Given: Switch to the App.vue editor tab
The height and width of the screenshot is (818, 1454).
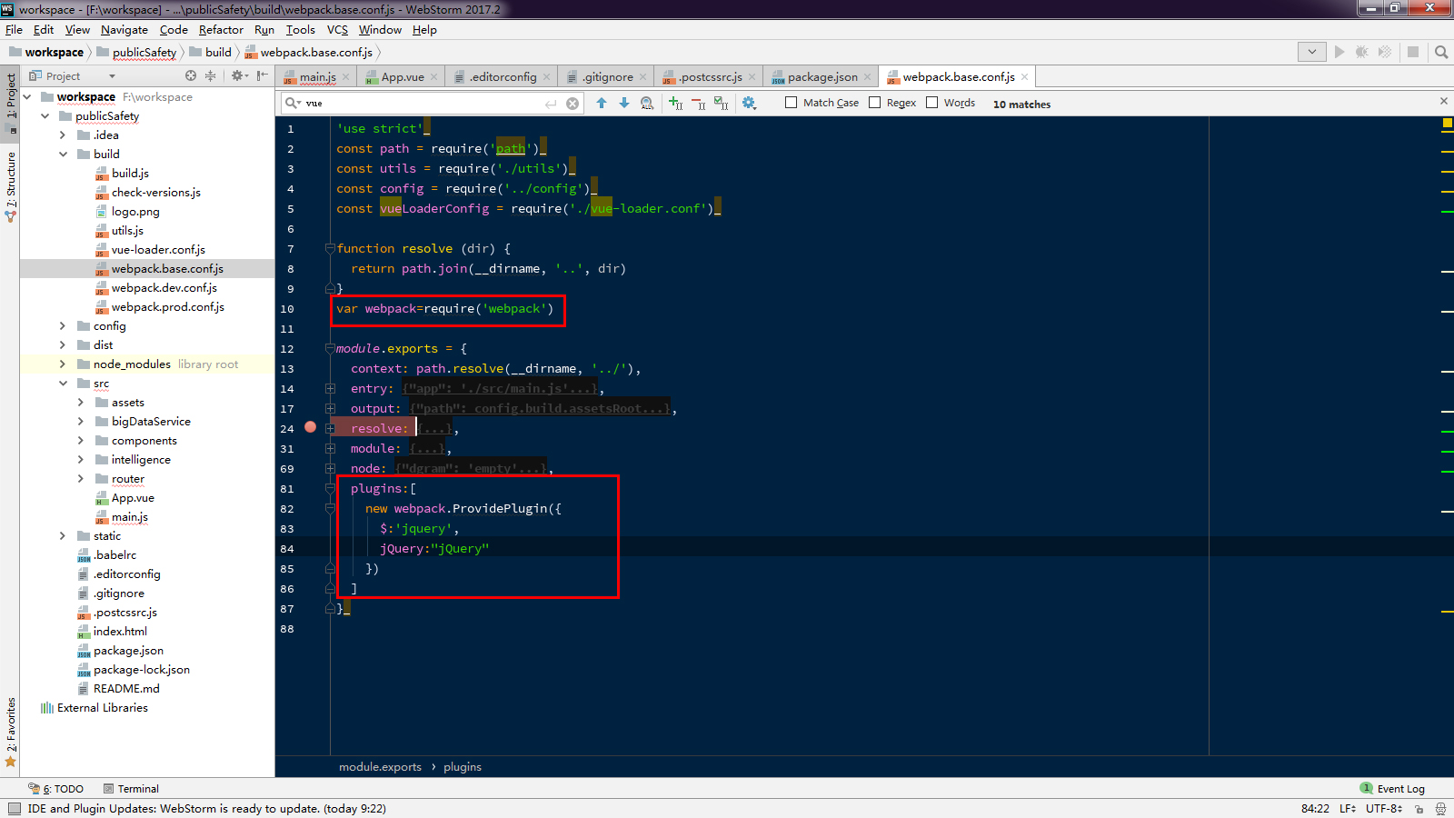Looking at the screenshot, I should [403, 77].
